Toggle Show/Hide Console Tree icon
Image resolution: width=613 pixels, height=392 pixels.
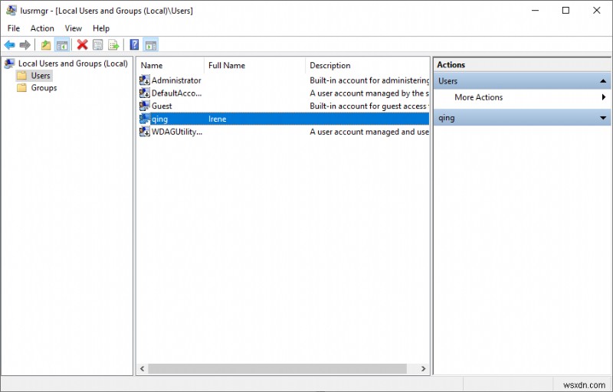pyautogui.click(x=62, y=45)
